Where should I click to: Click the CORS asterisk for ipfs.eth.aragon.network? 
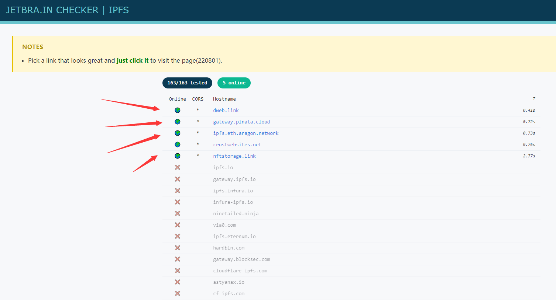click(198, 133)
